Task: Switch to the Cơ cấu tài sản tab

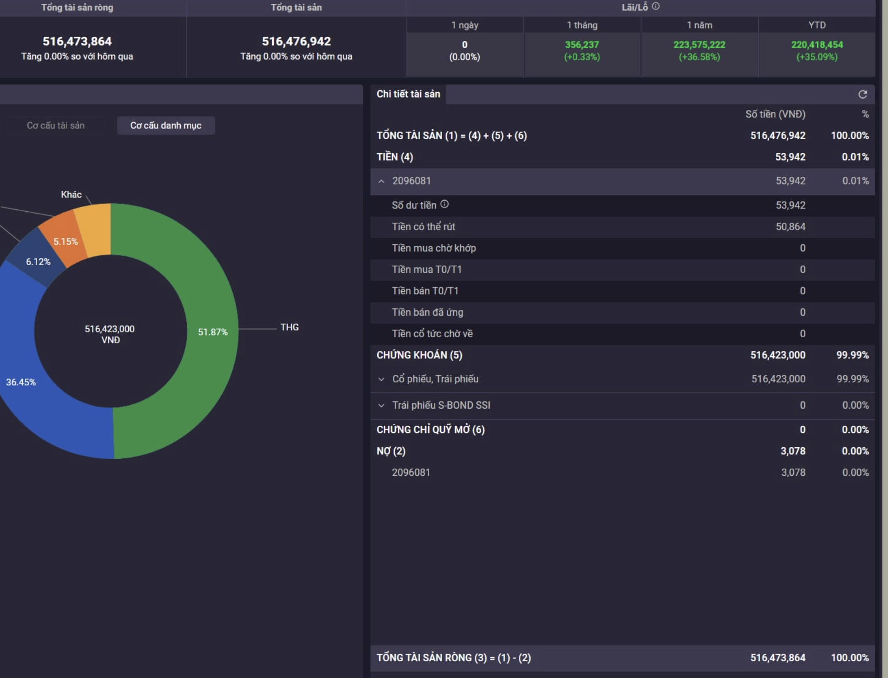Action: coord(55,125)
